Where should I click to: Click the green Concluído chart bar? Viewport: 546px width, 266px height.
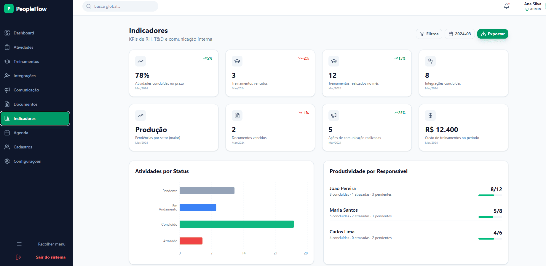coord(237,224)
